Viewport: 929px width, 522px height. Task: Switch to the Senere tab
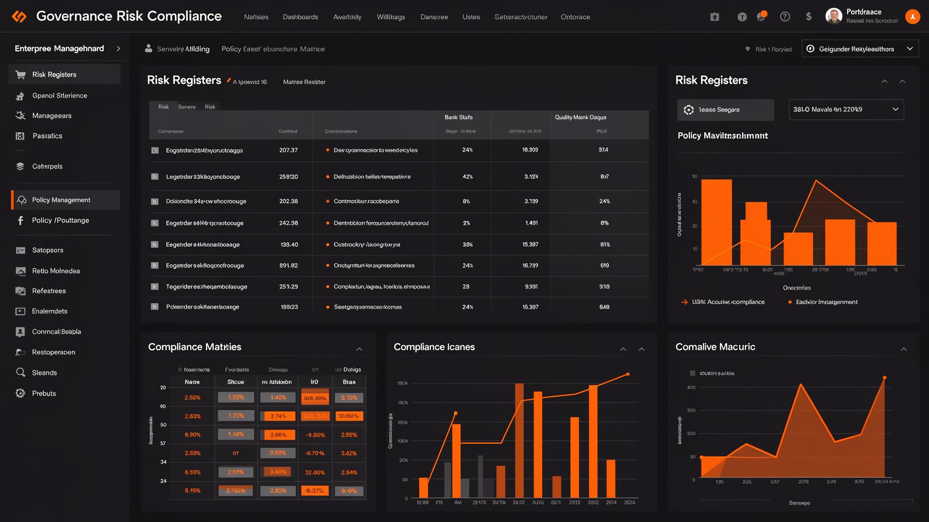pyautogui.click(x=187, y=107)
